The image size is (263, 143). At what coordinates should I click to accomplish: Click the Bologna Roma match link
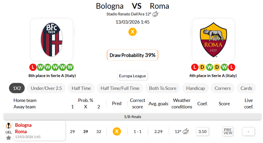tap(23, 128)
